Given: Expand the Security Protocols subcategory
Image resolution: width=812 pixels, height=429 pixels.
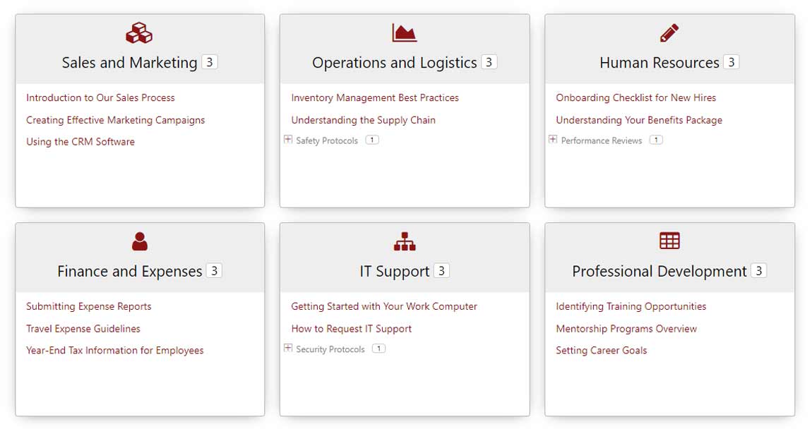Looking at the screenshot, I should [288, 348].
